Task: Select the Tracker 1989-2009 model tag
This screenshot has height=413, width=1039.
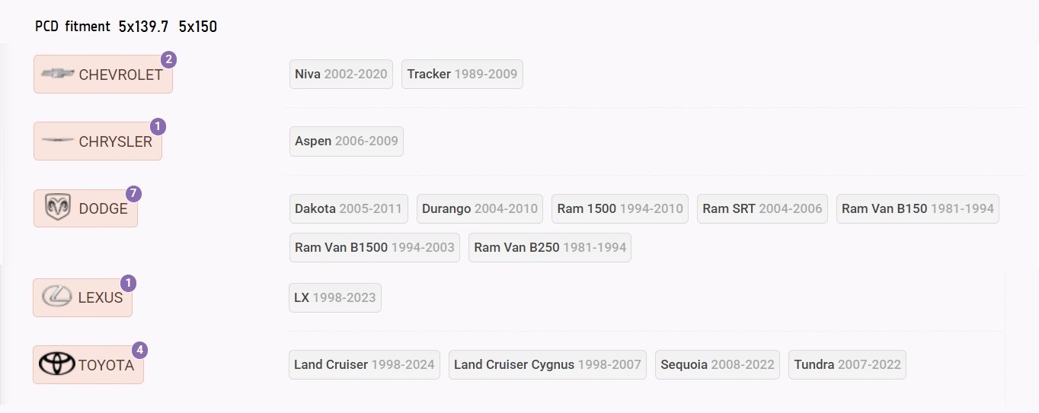Action: point(462,74)
